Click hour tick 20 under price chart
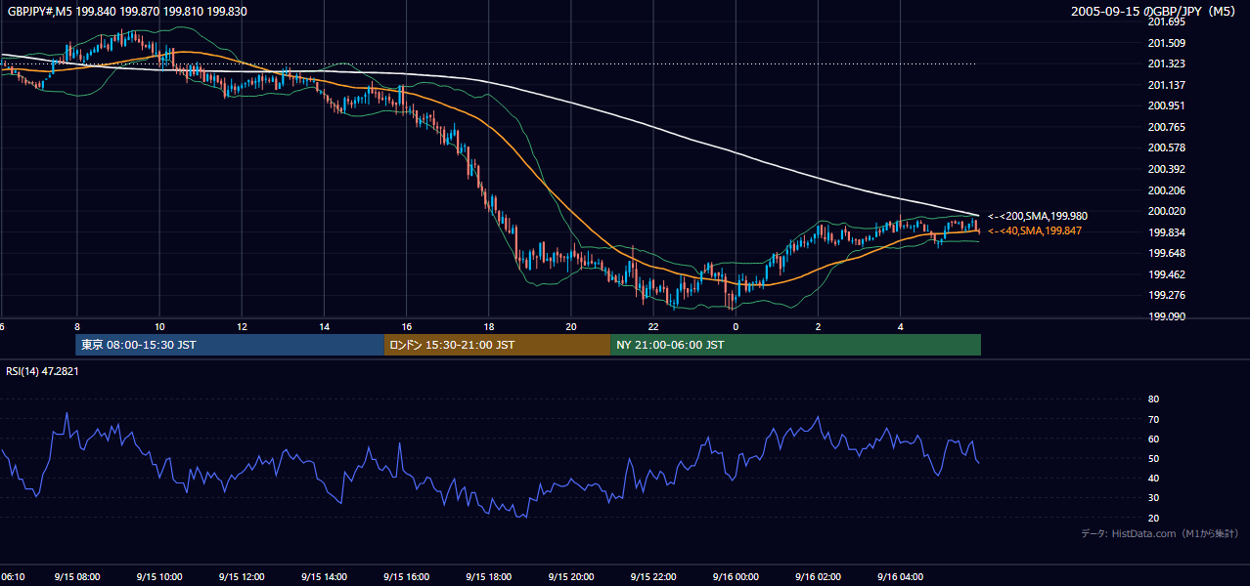 571,327
